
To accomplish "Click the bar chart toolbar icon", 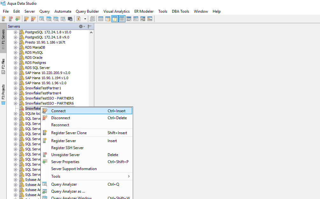I will (150, 19).
